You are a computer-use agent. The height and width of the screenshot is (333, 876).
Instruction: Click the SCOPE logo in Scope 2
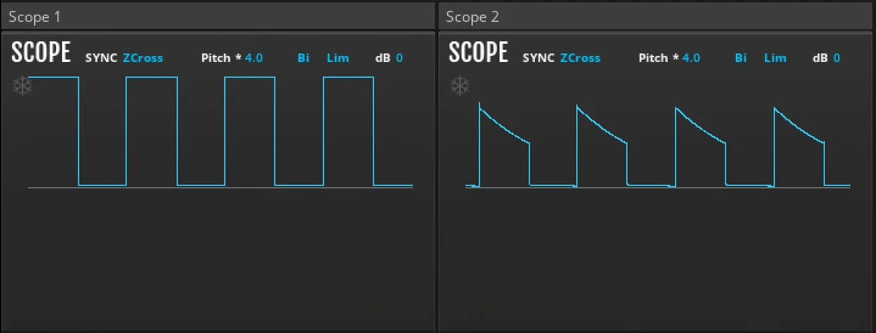pyautogui.click(x=478, y=53)
